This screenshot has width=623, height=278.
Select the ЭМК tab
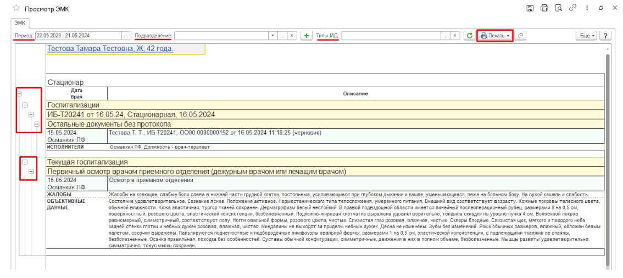(x=20, y=23)
